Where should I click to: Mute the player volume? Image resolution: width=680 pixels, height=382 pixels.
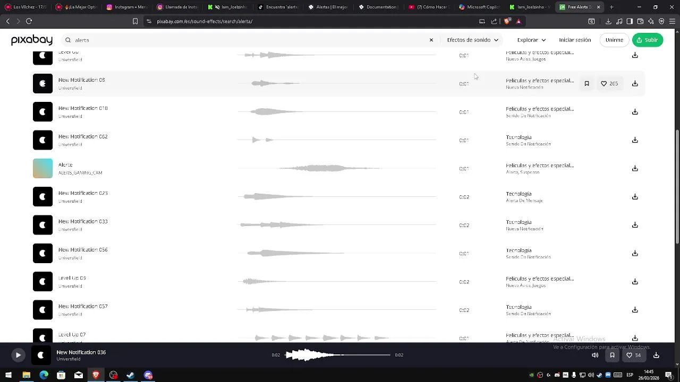[595, 355]
